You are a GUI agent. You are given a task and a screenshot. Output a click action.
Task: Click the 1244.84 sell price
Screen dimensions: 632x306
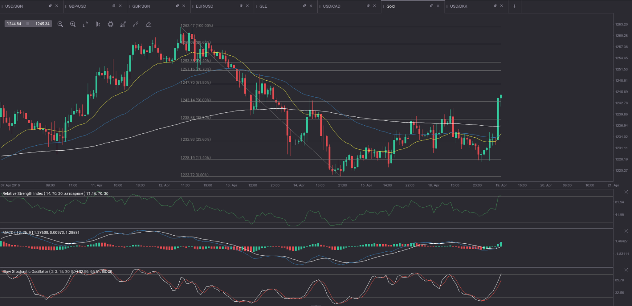click(14, 24)
